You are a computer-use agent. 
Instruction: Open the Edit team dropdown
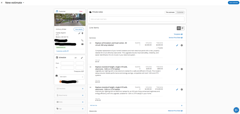click(71, 77)
